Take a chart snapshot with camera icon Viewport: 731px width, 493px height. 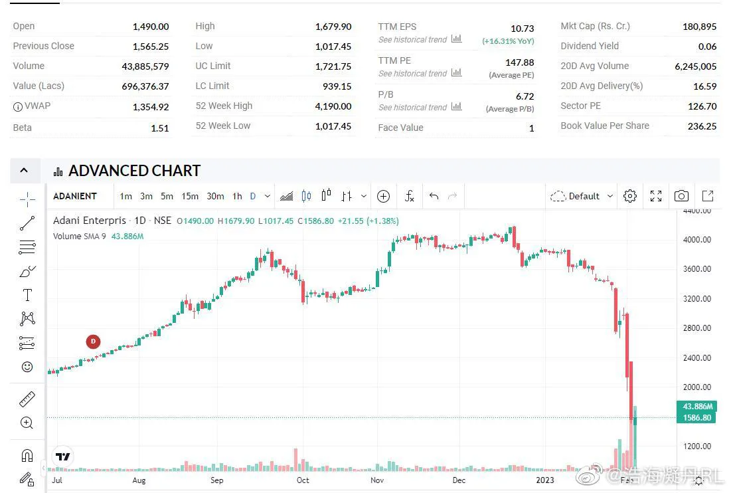tap(682, 196)
